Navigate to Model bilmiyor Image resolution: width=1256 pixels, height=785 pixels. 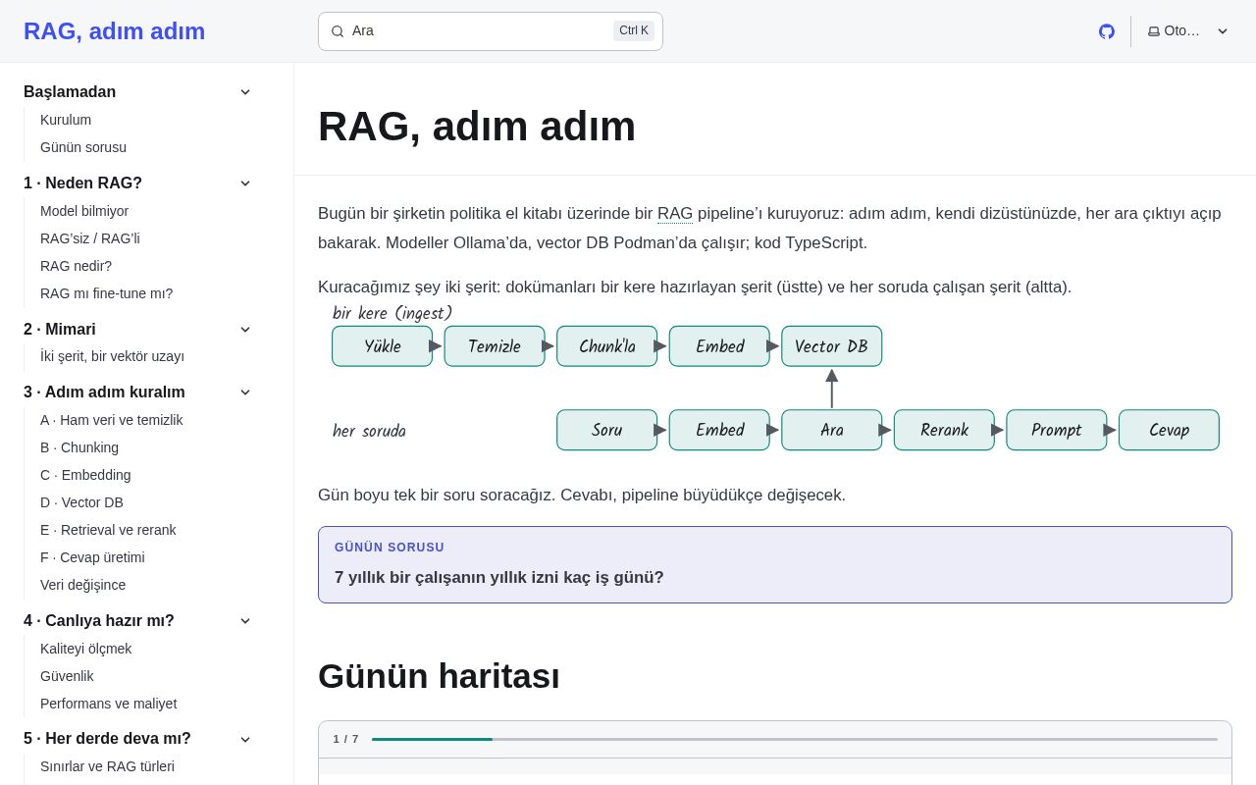84,211
